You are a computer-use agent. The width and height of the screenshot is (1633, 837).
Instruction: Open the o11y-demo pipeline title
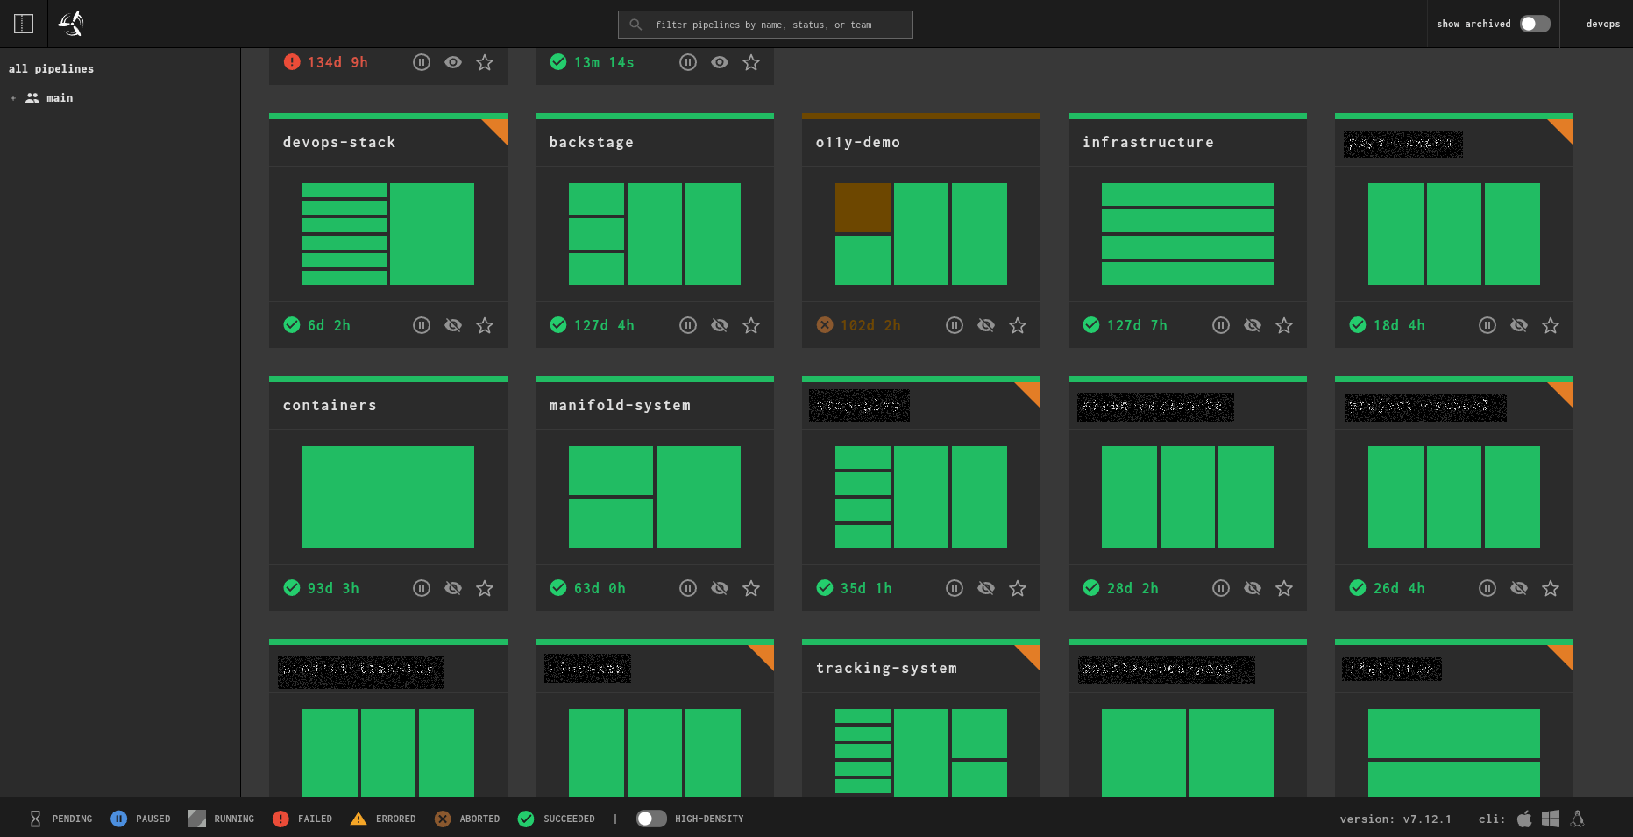click(858, 142)
